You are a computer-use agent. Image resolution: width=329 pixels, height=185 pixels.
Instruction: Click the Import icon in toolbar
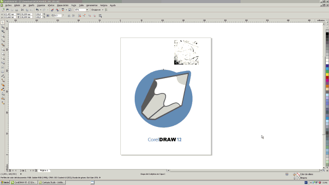[x=52, y=10]
